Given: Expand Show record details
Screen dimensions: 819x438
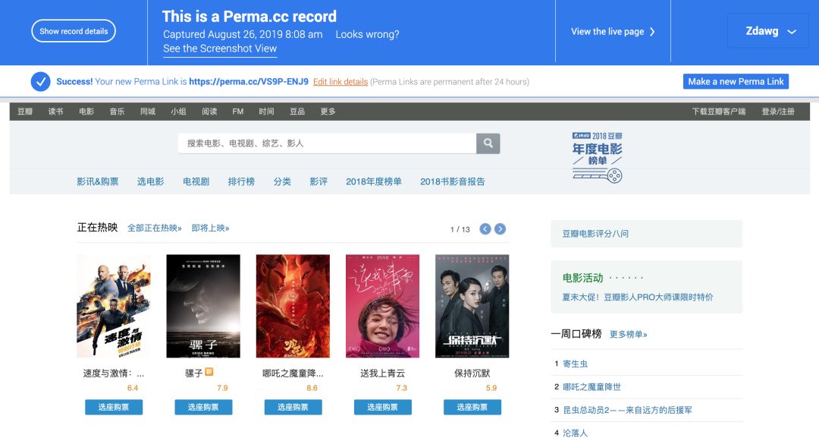Looking at the screenshot, I should coord(74,31).
